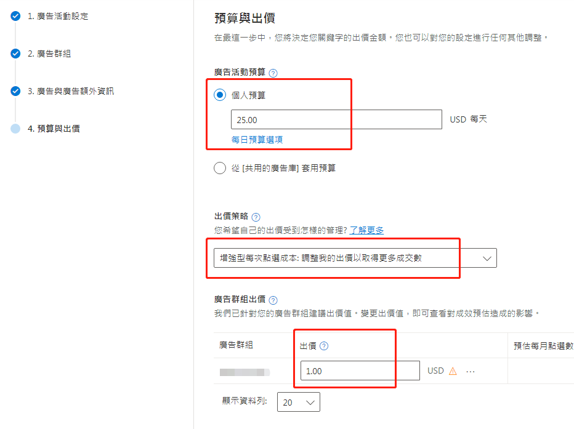The height and width of the screenshot is (429, 574).
Task: Click the 了解更多 link
Action: [366, 229]
